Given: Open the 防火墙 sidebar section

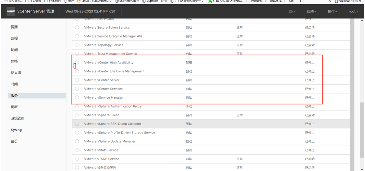Looking at the screenshot, I should pos(16,73).
